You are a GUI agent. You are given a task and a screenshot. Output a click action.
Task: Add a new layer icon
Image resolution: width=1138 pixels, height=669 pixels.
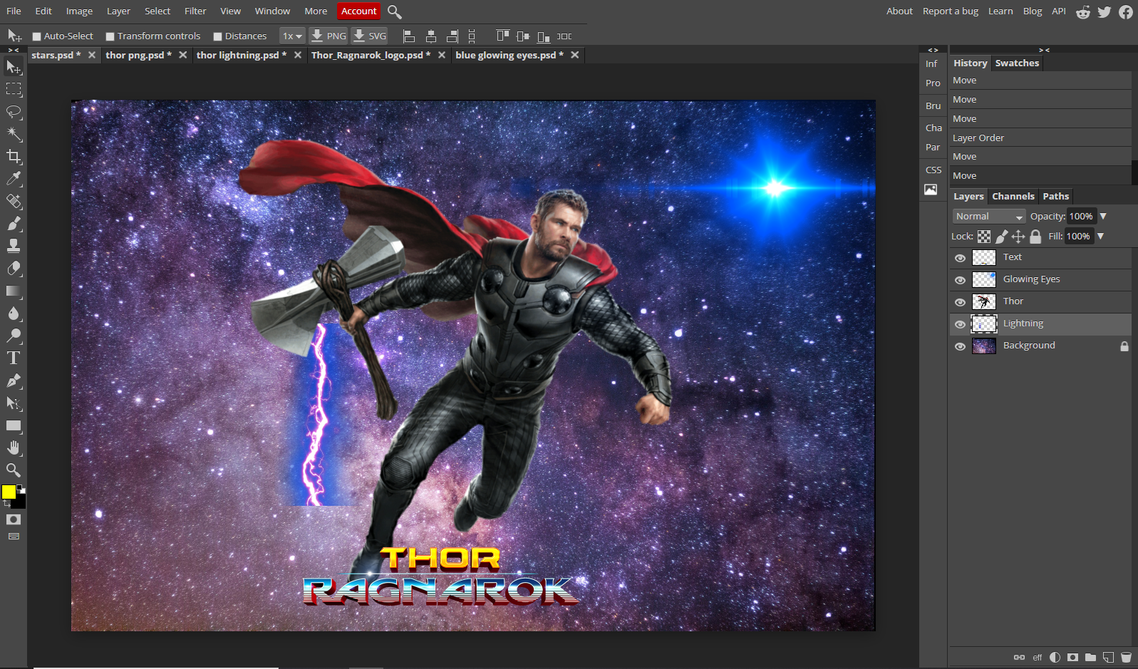pyautogui.click(x=1108, y=657)
